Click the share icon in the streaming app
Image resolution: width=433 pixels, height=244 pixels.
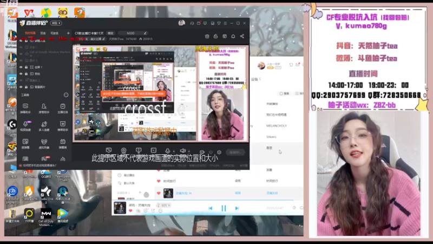242,36
